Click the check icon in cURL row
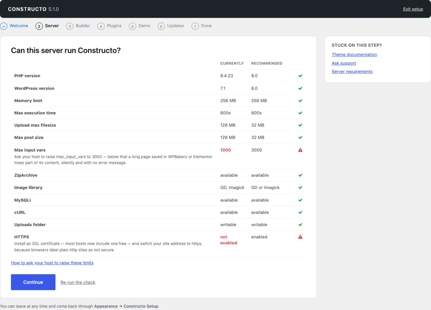This screenshot has height=310, width=431. [x=300, y=213]
